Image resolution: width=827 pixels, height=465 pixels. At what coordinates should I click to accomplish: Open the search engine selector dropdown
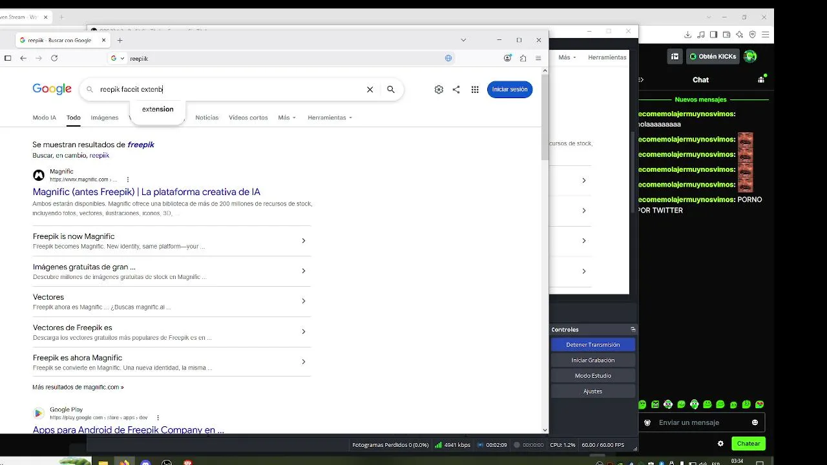118,58
